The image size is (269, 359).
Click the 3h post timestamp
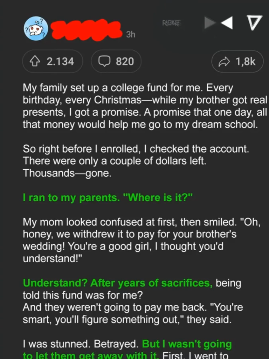pos(131,34)
